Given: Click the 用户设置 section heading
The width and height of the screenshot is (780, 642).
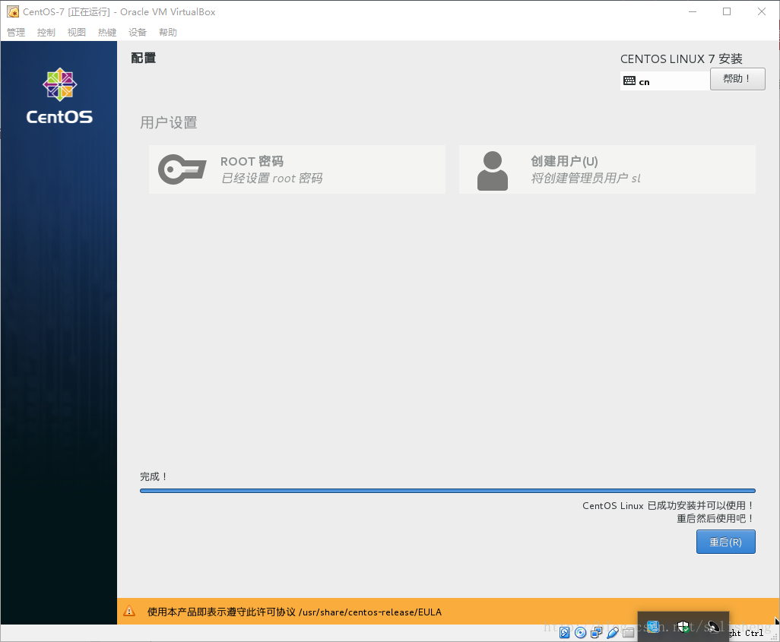Looking at the screenshot, I should pyautogui.click(x=169, y=122).
